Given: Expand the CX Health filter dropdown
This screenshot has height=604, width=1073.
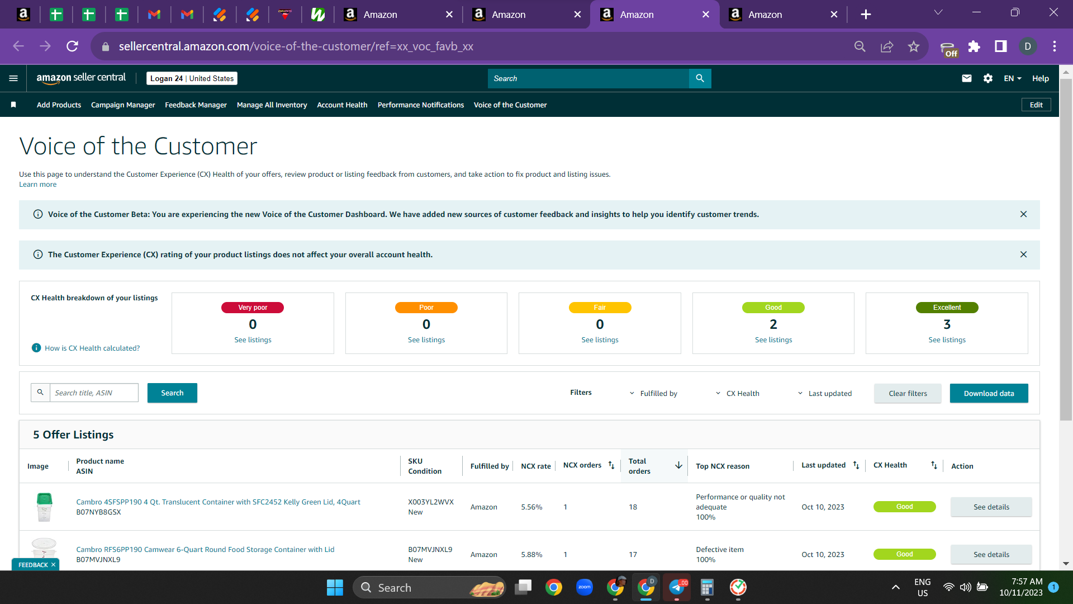Looking at the screenshot, I should 737,393.
